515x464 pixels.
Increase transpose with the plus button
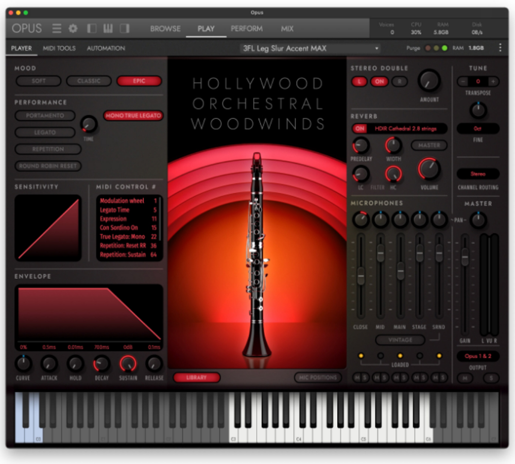pyautogui.click(x=493, y=81)
